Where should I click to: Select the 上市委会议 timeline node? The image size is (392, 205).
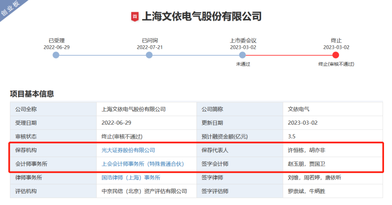point(242,55)
